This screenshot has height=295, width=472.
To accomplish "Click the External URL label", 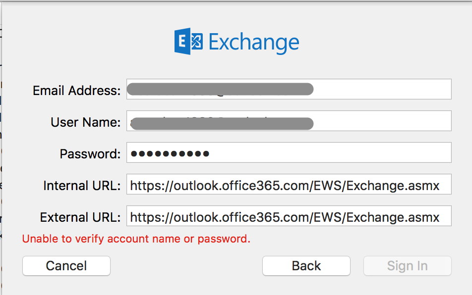I will click(x=80, y=217).
